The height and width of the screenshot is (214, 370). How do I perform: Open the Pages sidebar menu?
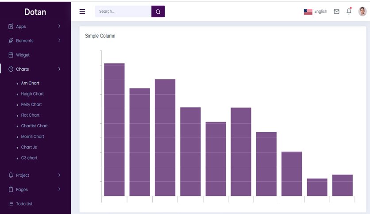pyautogui.click(x=35, y=190)
